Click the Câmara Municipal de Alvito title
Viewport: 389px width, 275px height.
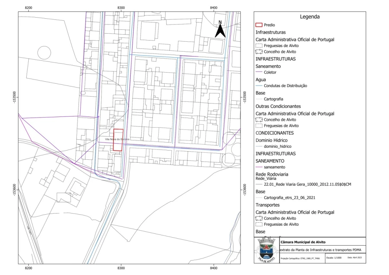[x=303, y=242]
